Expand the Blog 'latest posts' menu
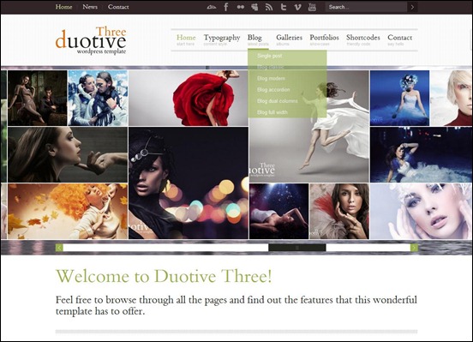This screenshot has height=342, width=473. click(x=258, y=39)
